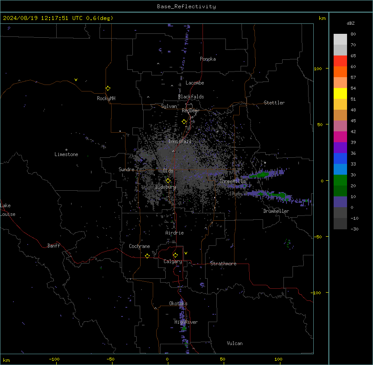
Task: Select the yellow V marker northwest of RockyMH
Action: click(x=76, y=80)
